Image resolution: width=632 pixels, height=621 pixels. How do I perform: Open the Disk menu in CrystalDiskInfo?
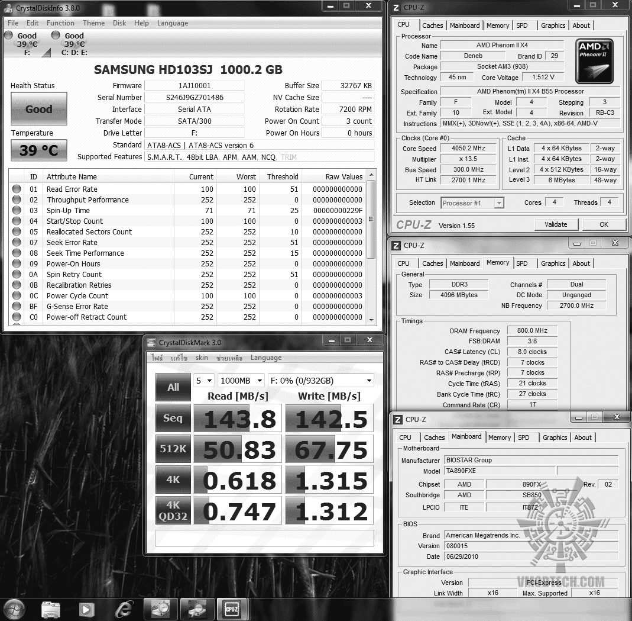[x=119, y=23]
